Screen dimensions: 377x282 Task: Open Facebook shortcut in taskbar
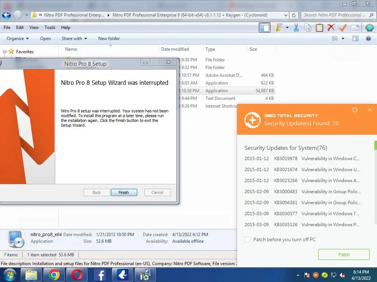100,275
